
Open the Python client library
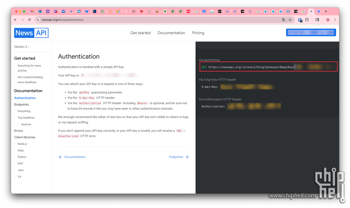coord(22,157)
